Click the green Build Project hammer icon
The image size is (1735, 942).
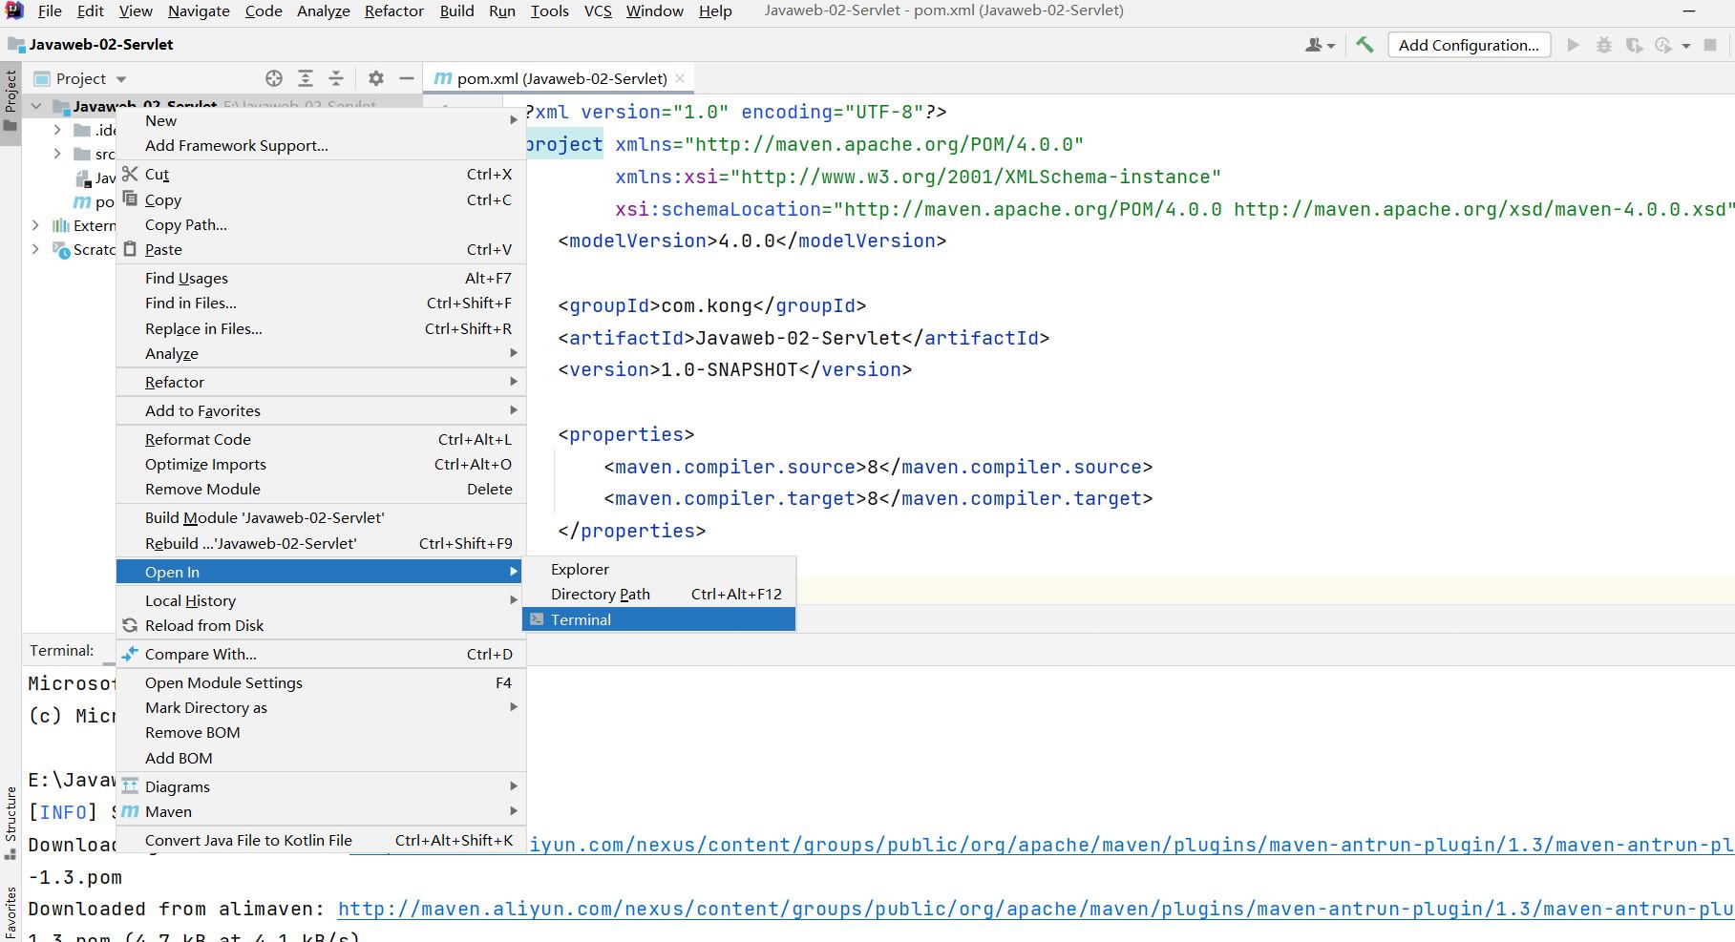click(1365, 45)
